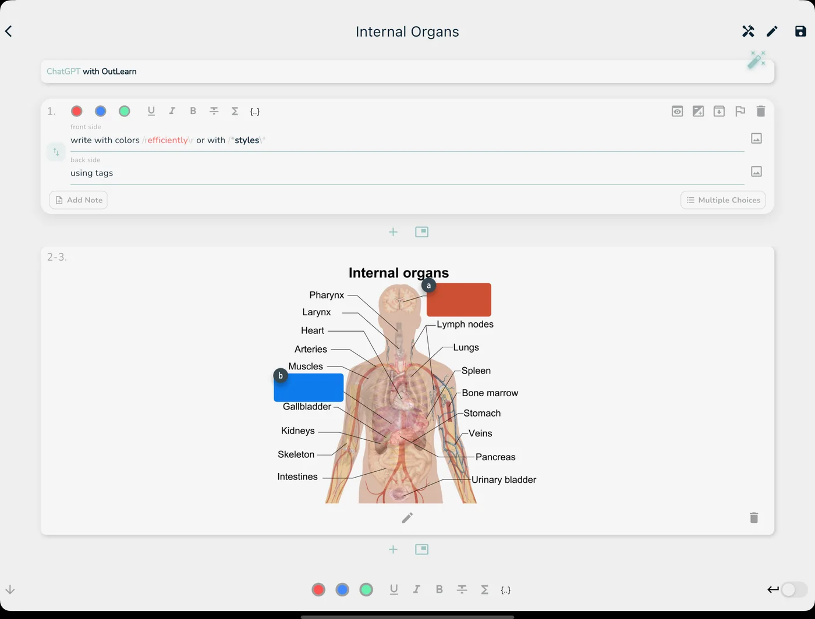This screenshot has height=619, width=815.
Task: Pick the blue color in card 1 toolbar
Action: click(100, 111)
